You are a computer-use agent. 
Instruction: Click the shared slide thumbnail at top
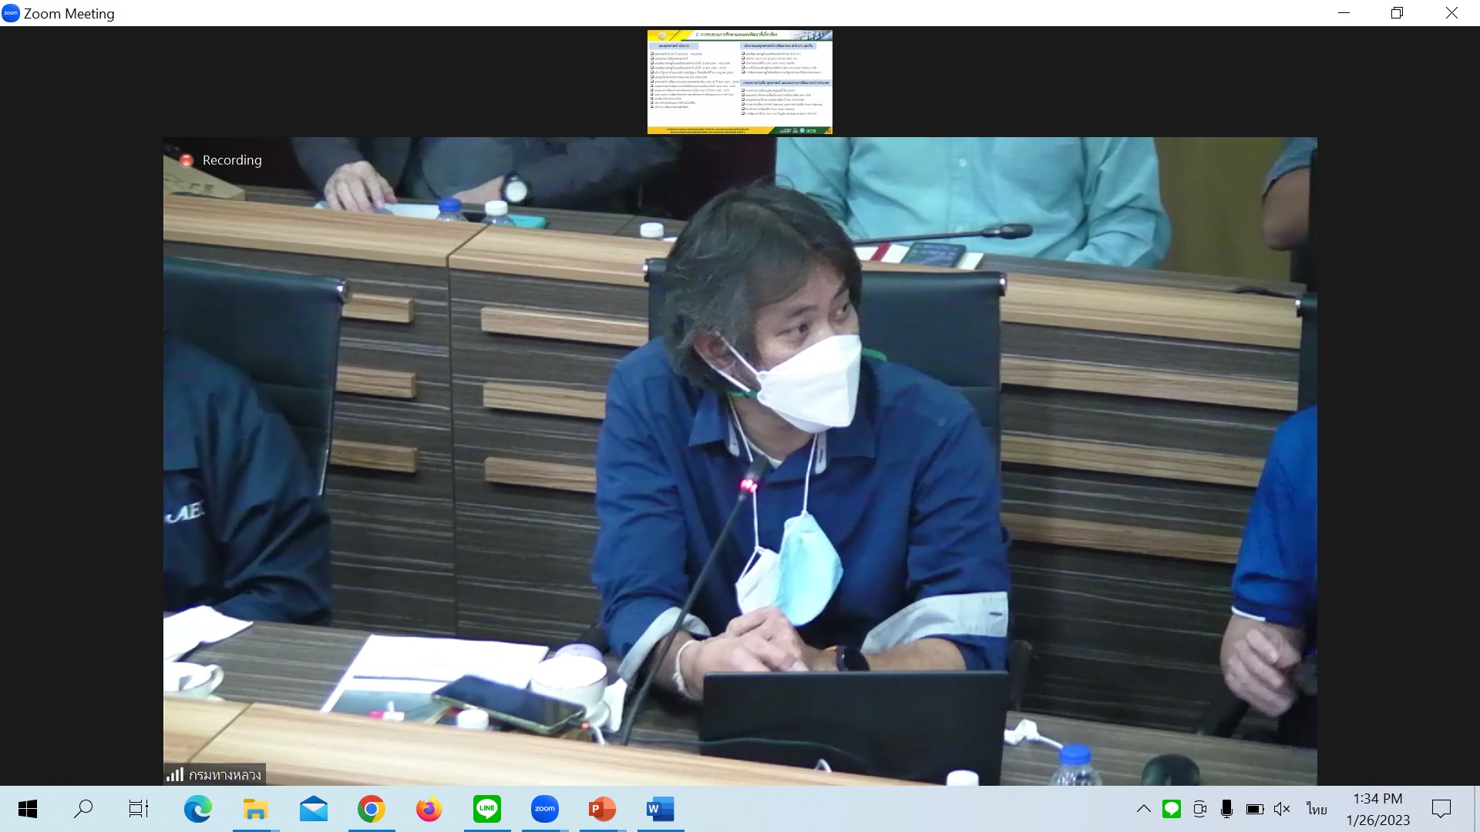coord(739,82)
